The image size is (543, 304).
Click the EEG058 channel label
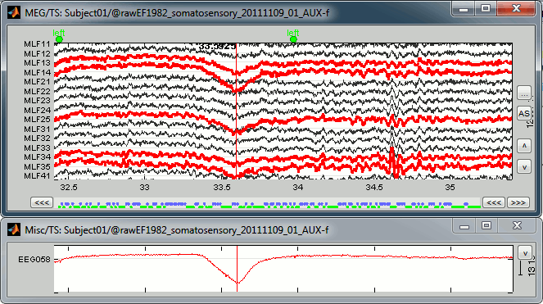(x=34, y=259)
